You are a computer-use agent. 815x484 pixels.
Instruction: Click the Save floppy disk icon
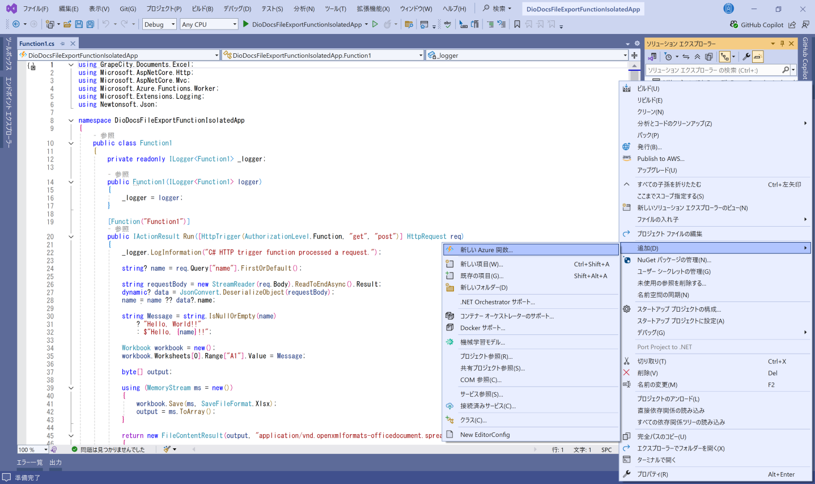(x=79, y=24)
